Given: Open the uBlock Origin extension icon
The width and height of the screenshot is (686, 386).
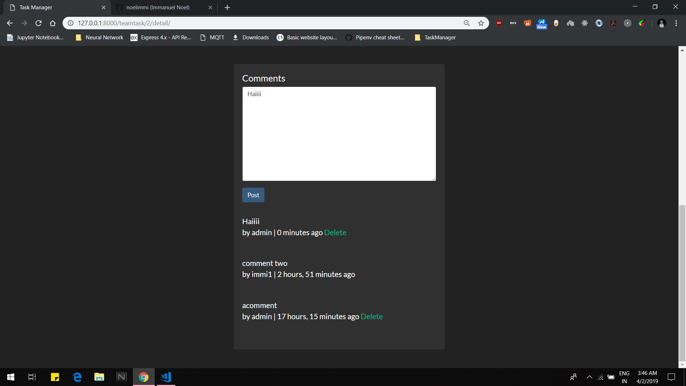Looking at the screenshot, I should click(x=499, y=23).
